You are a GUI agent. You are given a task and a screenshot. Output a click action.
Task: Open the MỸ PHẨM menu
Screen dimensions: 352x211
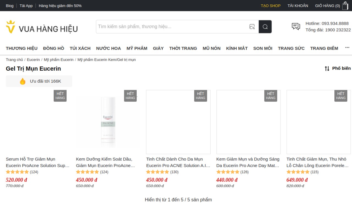tap(137, 48)
